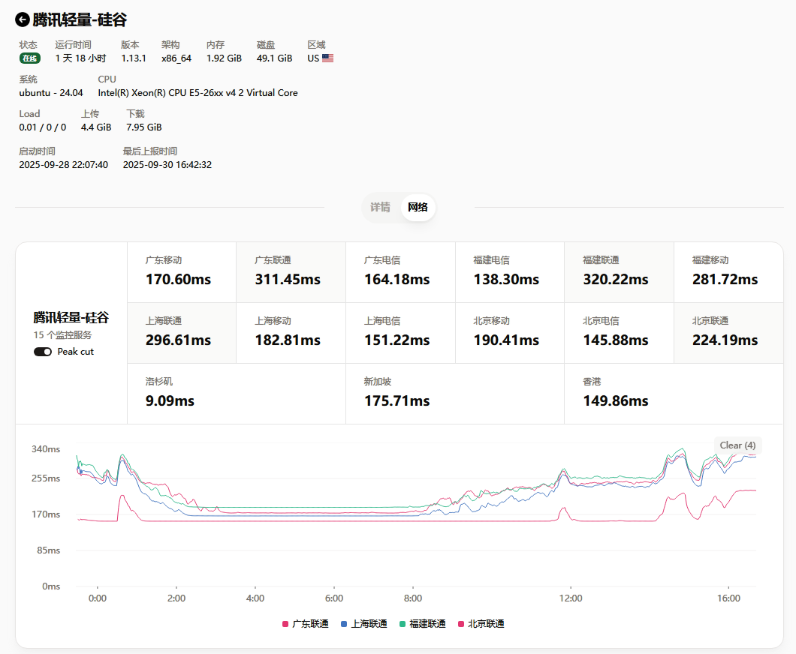Click the 广东联通 legend color swatch
Image resolution: width=796 pixels, height=654 pixels.
pyautogui.click(x=285, y=624)
